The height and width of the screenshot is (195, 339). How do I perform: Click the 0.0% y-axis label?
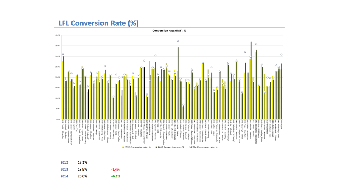point(58,119)
